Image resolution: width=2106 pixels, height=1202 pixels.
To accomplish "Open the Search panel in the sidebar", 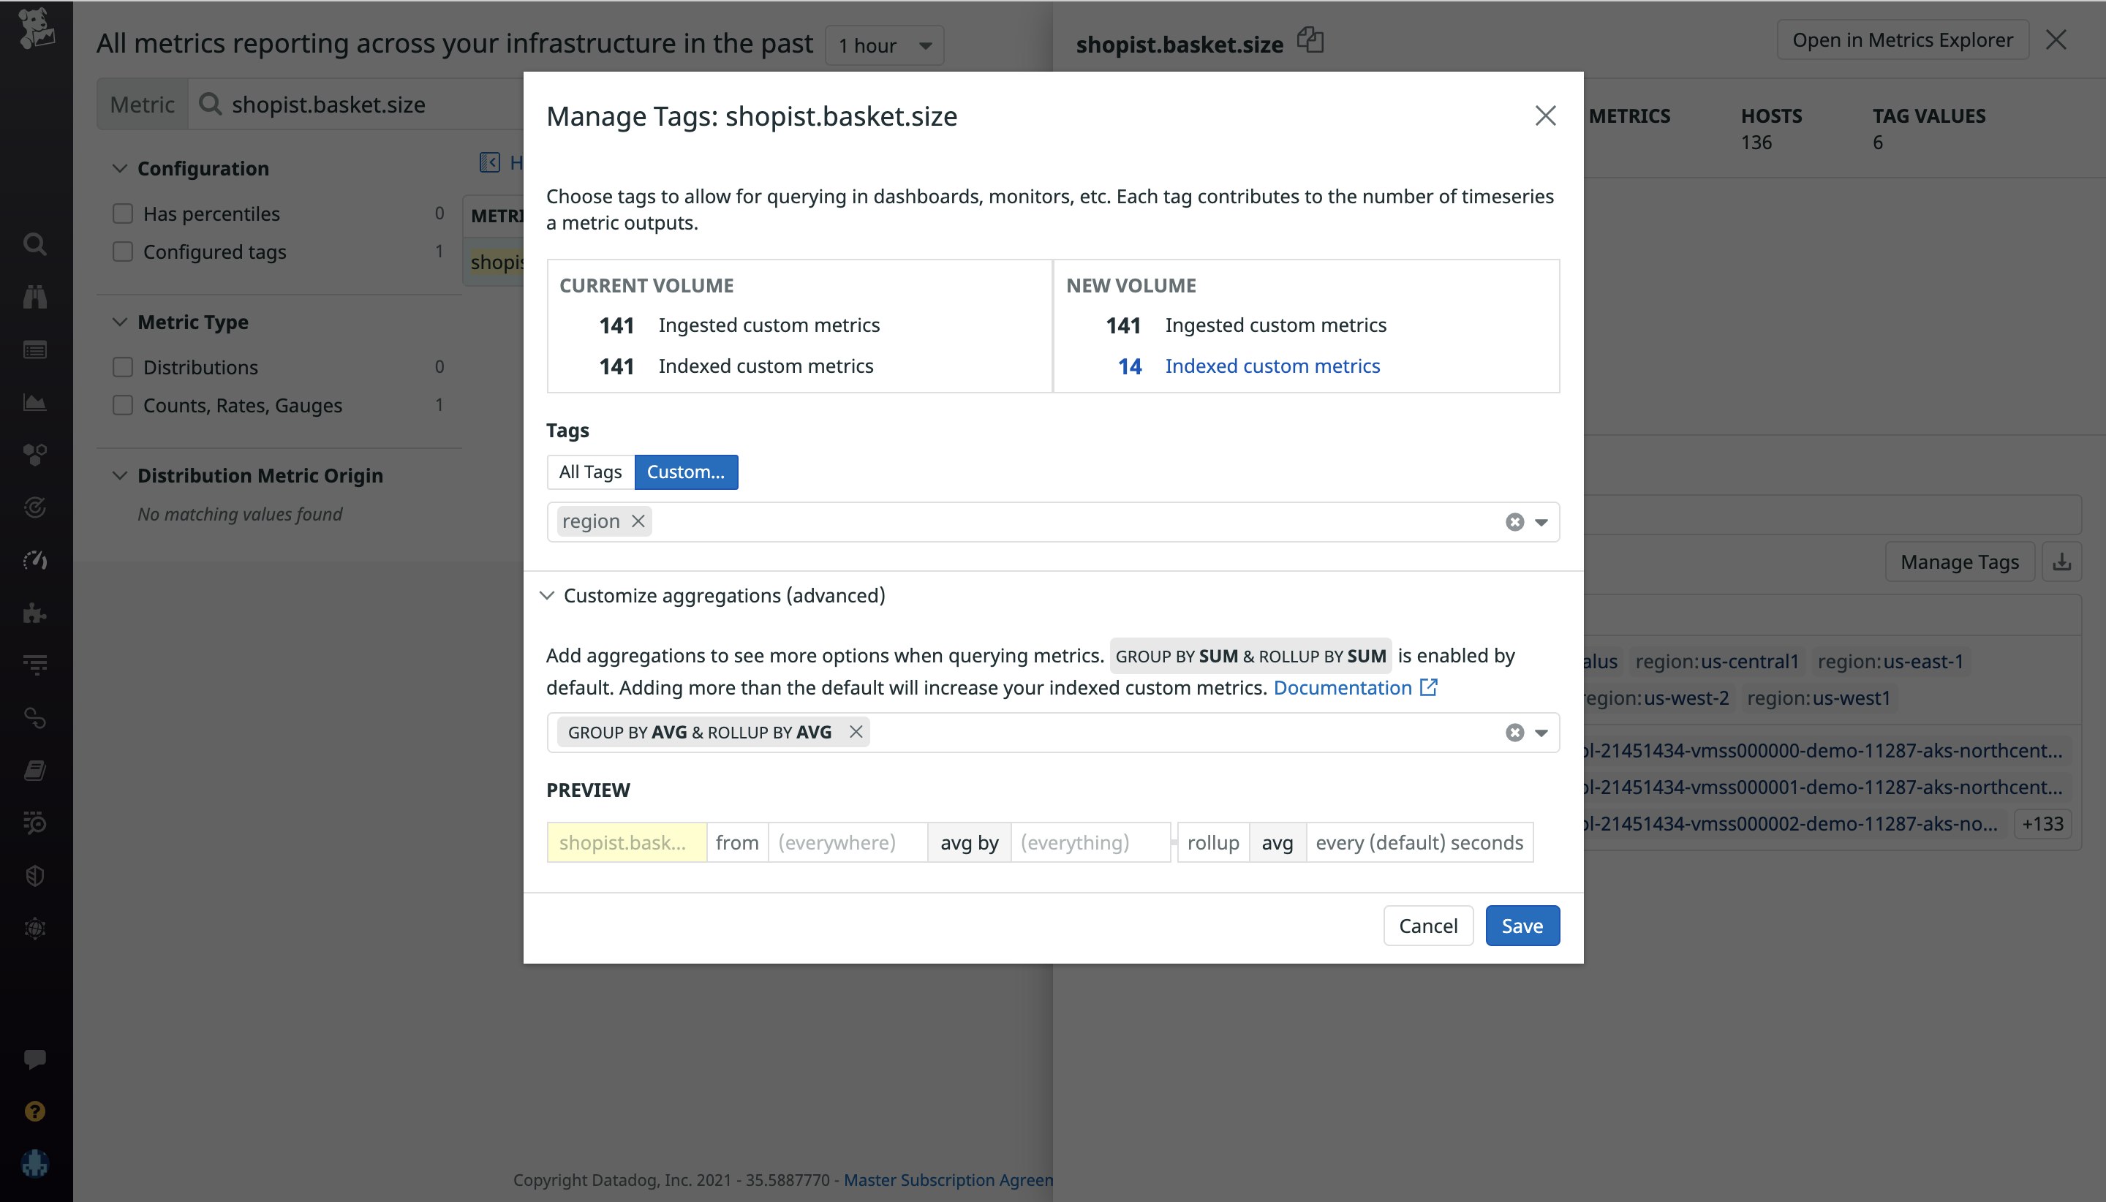I will click(x=34, y=243).
